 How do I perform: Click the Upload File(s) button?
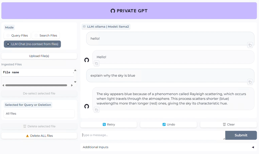[39, 56]
